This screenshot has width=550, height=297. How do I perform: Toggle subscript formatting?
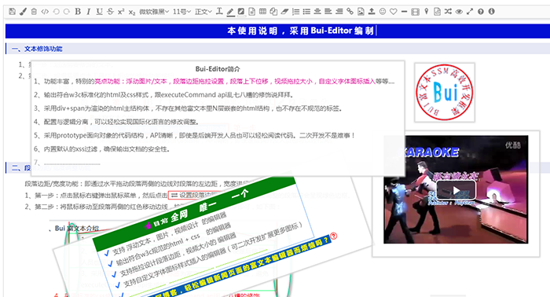click(132, 12)
